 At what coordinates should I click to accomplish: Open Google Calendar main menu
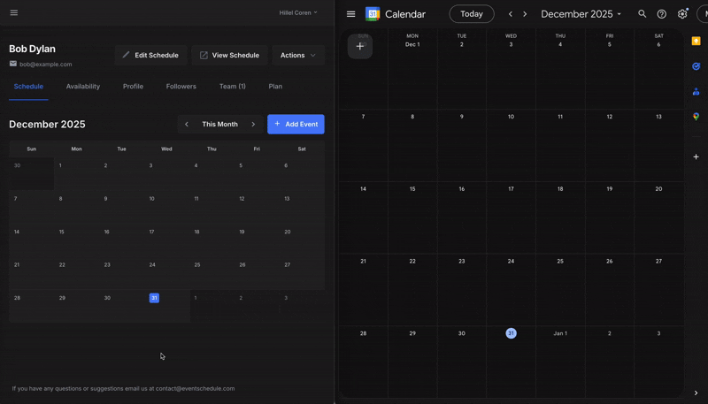pyautogui.click(x=351, y=14)
